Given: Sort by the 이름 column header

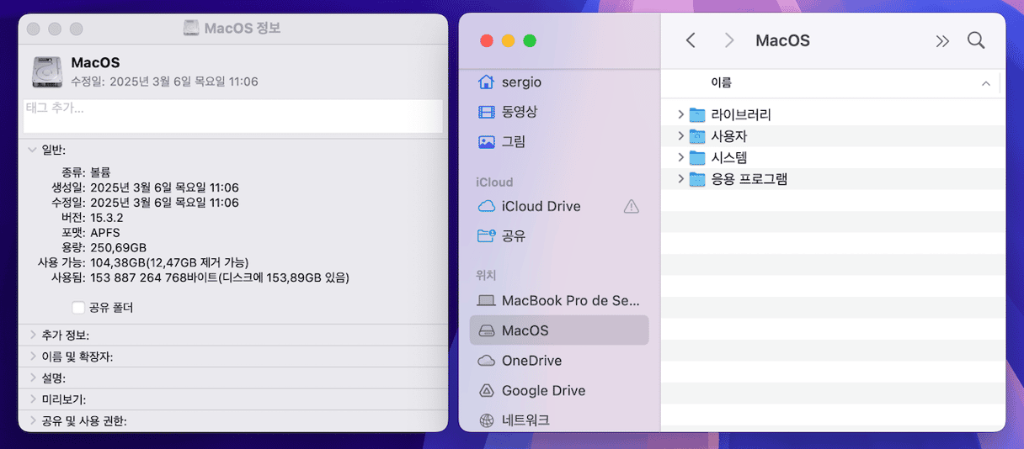Looking at the screenshot, I should tap(721, 82).
